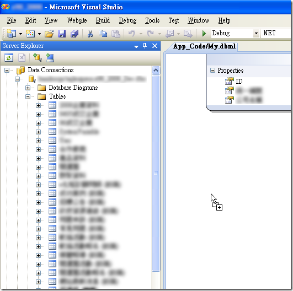Screen dimensions: 293x291
Task: Expand the Database Diagrams folder
Action: coord(28,88)
